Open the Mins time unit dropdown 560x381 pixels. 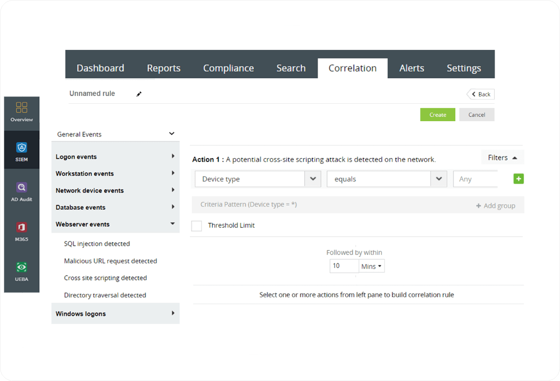(x=371, y=266)
